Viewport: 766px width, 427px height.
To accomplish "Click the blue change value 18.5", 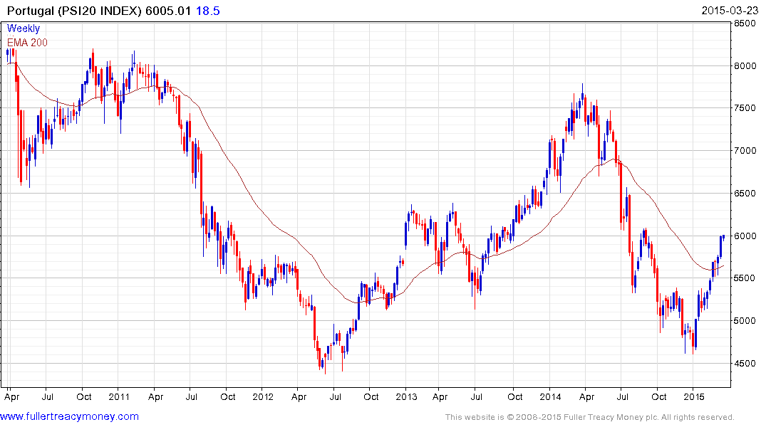I will coord(207,11).
